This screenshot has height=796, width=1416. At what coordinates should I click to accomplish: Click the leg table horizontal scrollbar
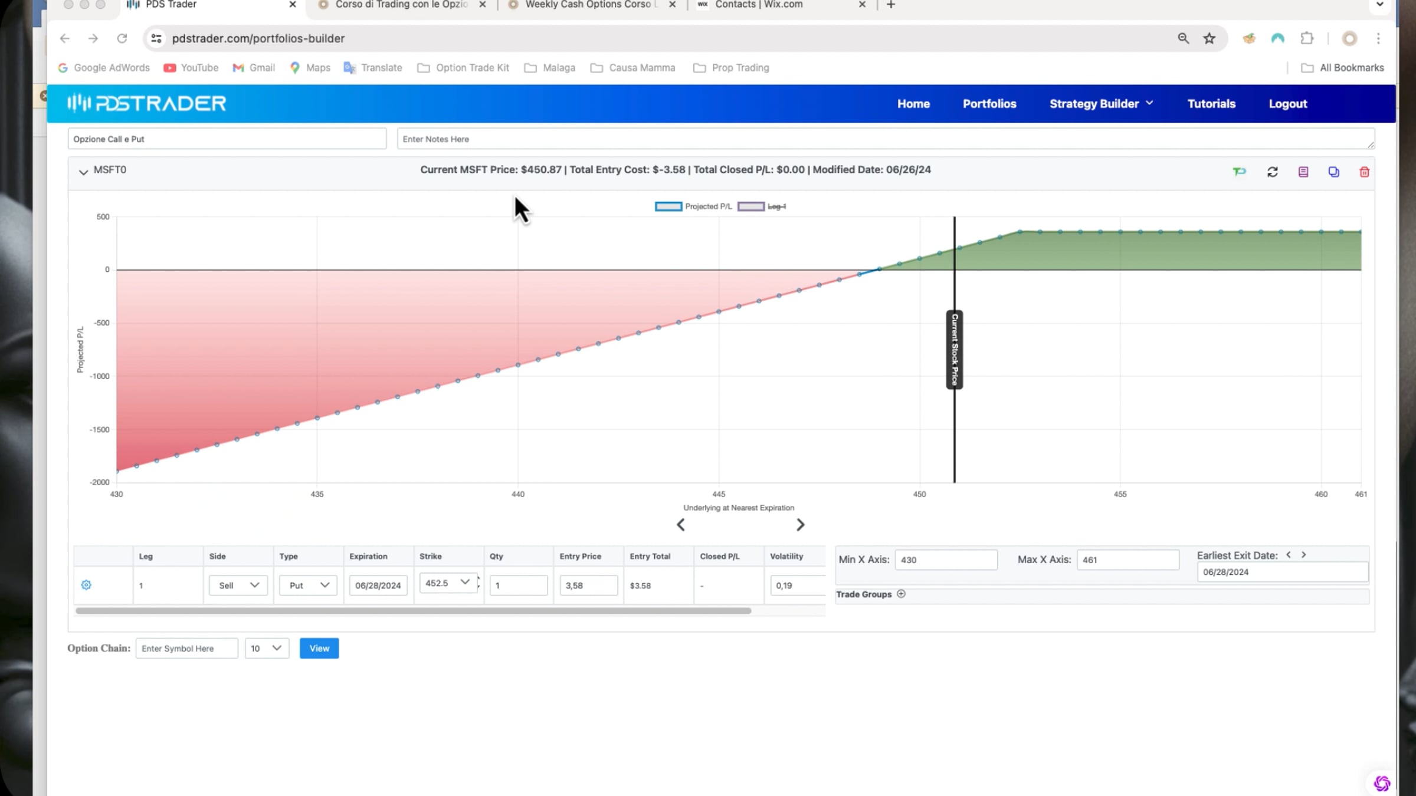tap(414, 611)
